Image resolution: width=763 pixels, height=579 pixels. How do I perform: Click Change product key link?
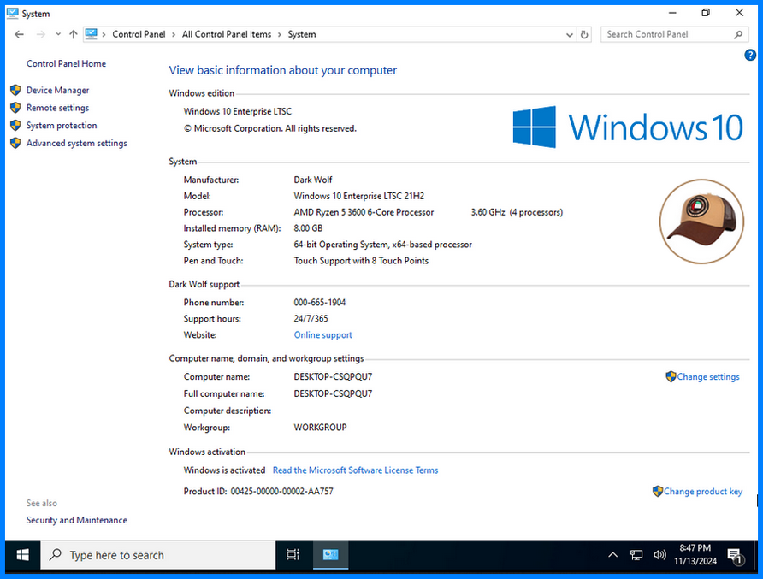(x=703, y=492)
